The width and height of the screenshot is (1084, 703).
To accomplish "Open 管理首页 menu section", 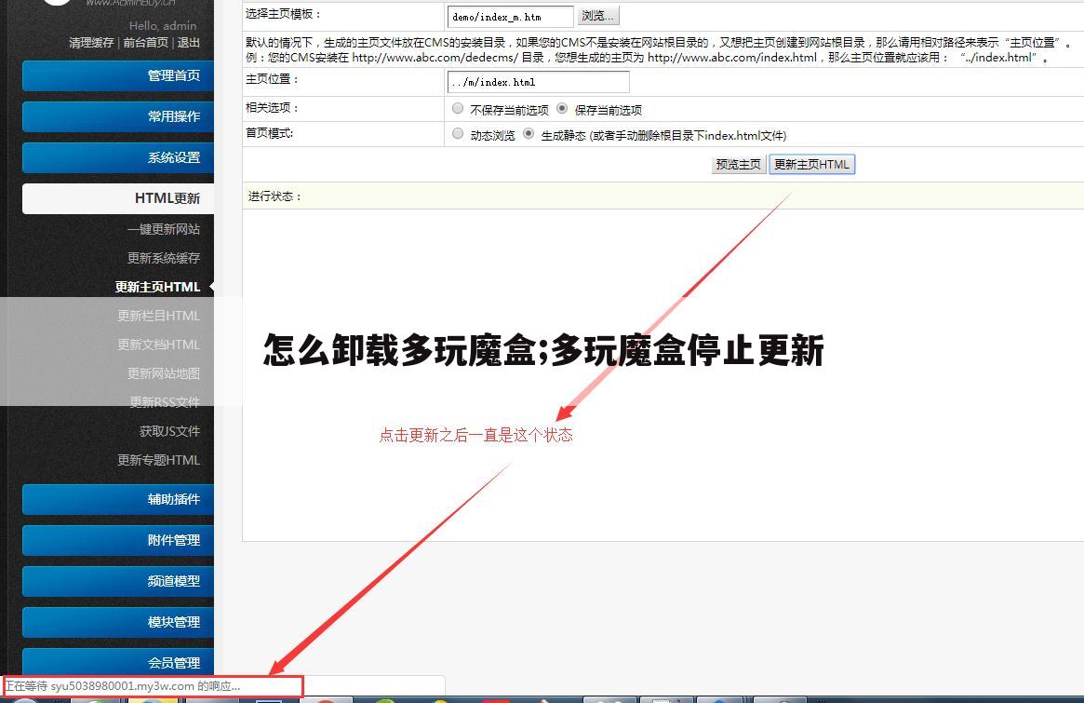I will click(118, 75).
